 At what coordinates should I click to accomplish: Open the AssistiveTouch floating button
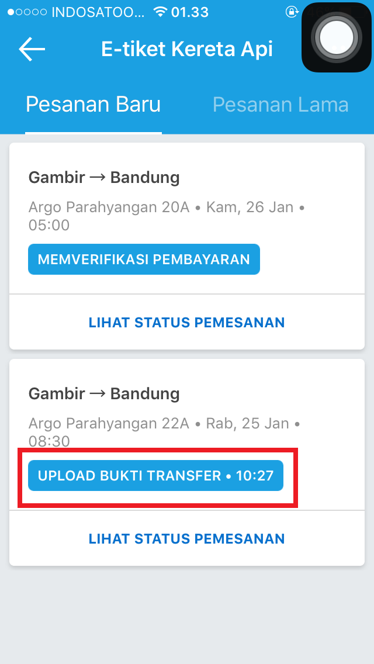337,37
